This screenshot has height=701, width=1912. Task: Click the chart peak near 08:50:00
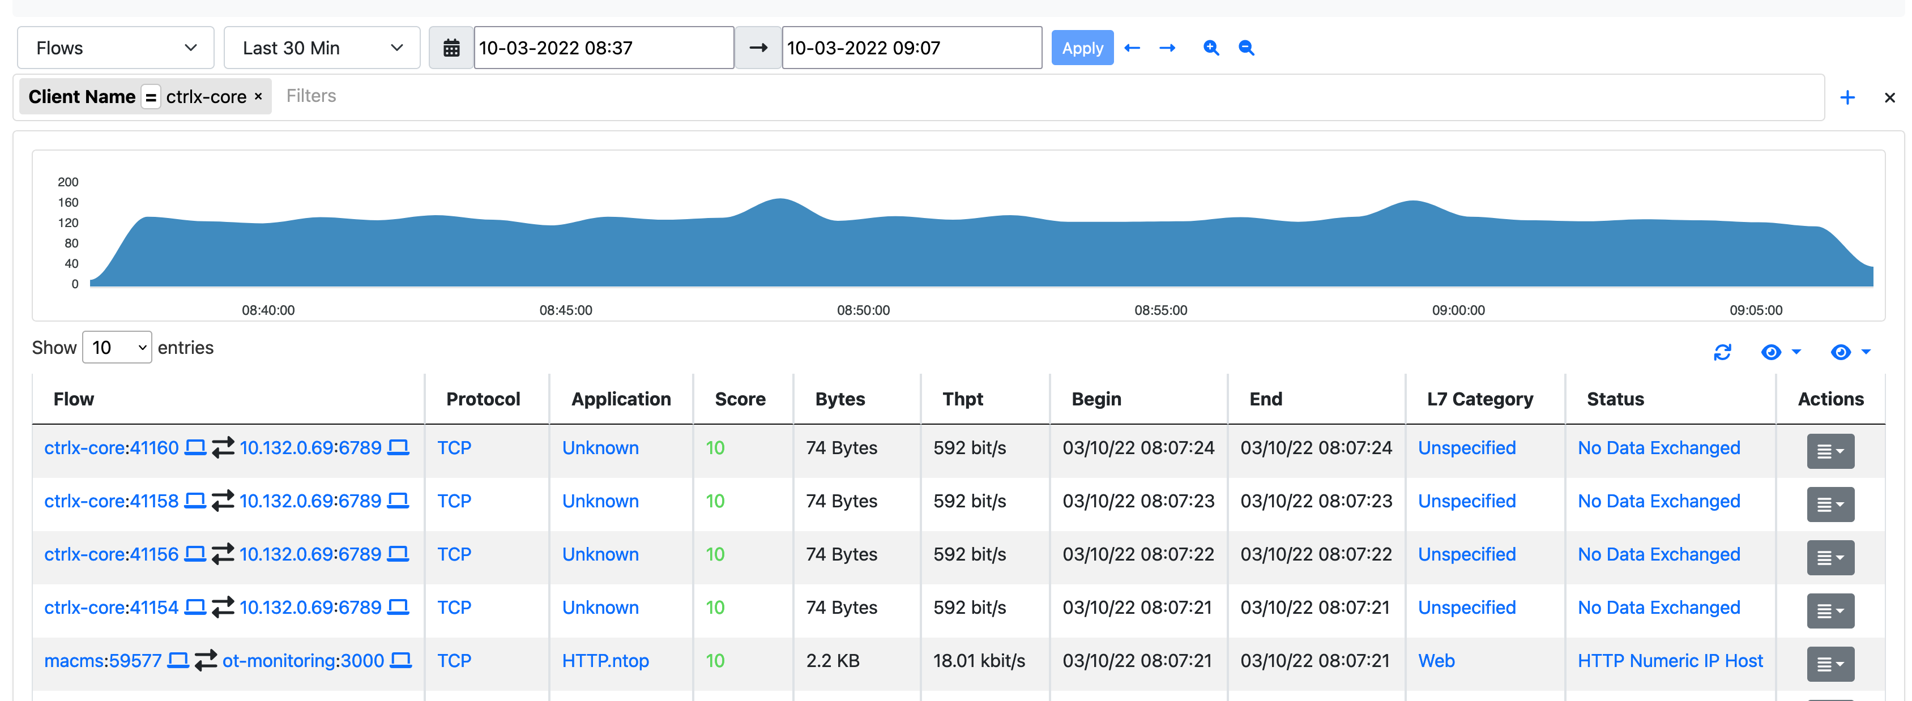pos(780,199)
